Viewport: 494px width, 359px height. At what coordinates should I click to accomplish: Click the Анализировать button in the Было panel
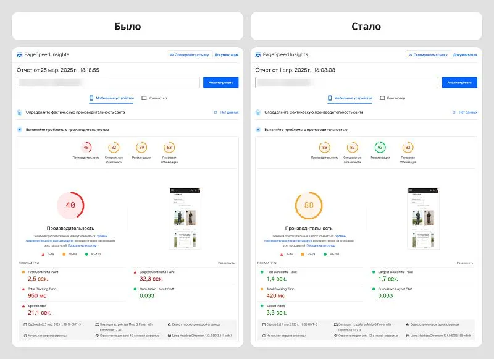tap(221, 83)
